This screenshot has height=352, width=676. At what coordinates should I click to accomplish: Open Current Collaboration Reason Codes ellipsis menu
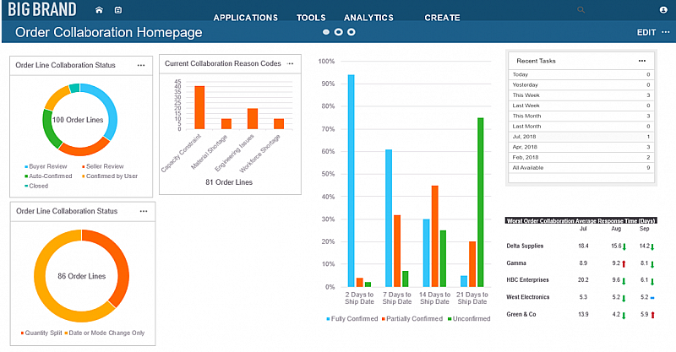coord(290,63)
